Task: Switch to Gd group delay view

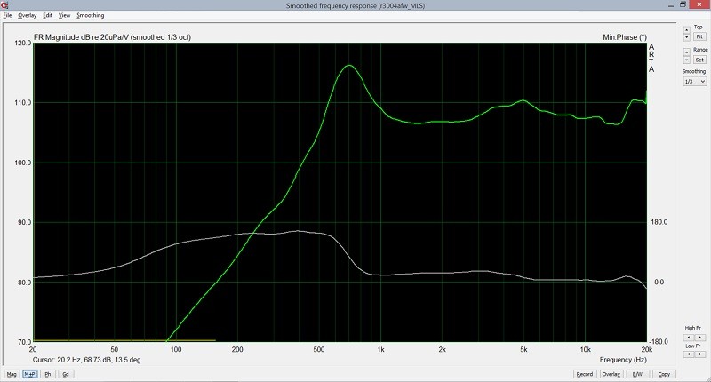Action: pyautogui.click(x=66, y=374)
